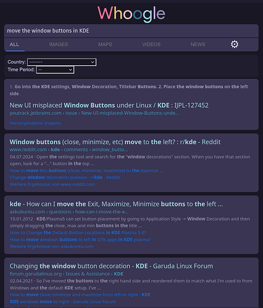Expand the Country dropdown

(x=62, y=62)
